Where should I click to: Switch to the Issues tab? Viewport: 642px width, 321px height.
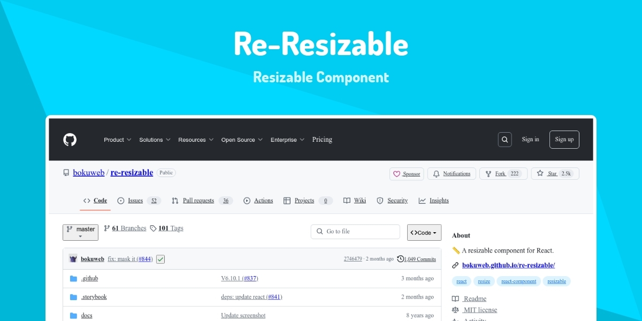135,201
